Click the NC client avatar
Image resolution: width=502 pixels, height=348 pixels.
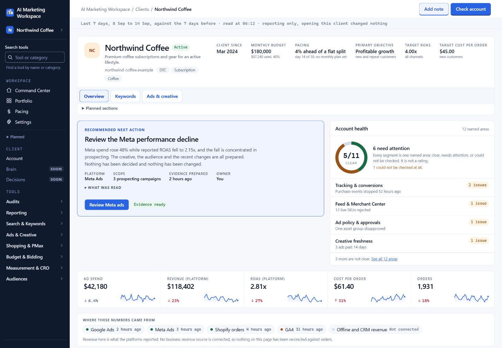[92, 50]
